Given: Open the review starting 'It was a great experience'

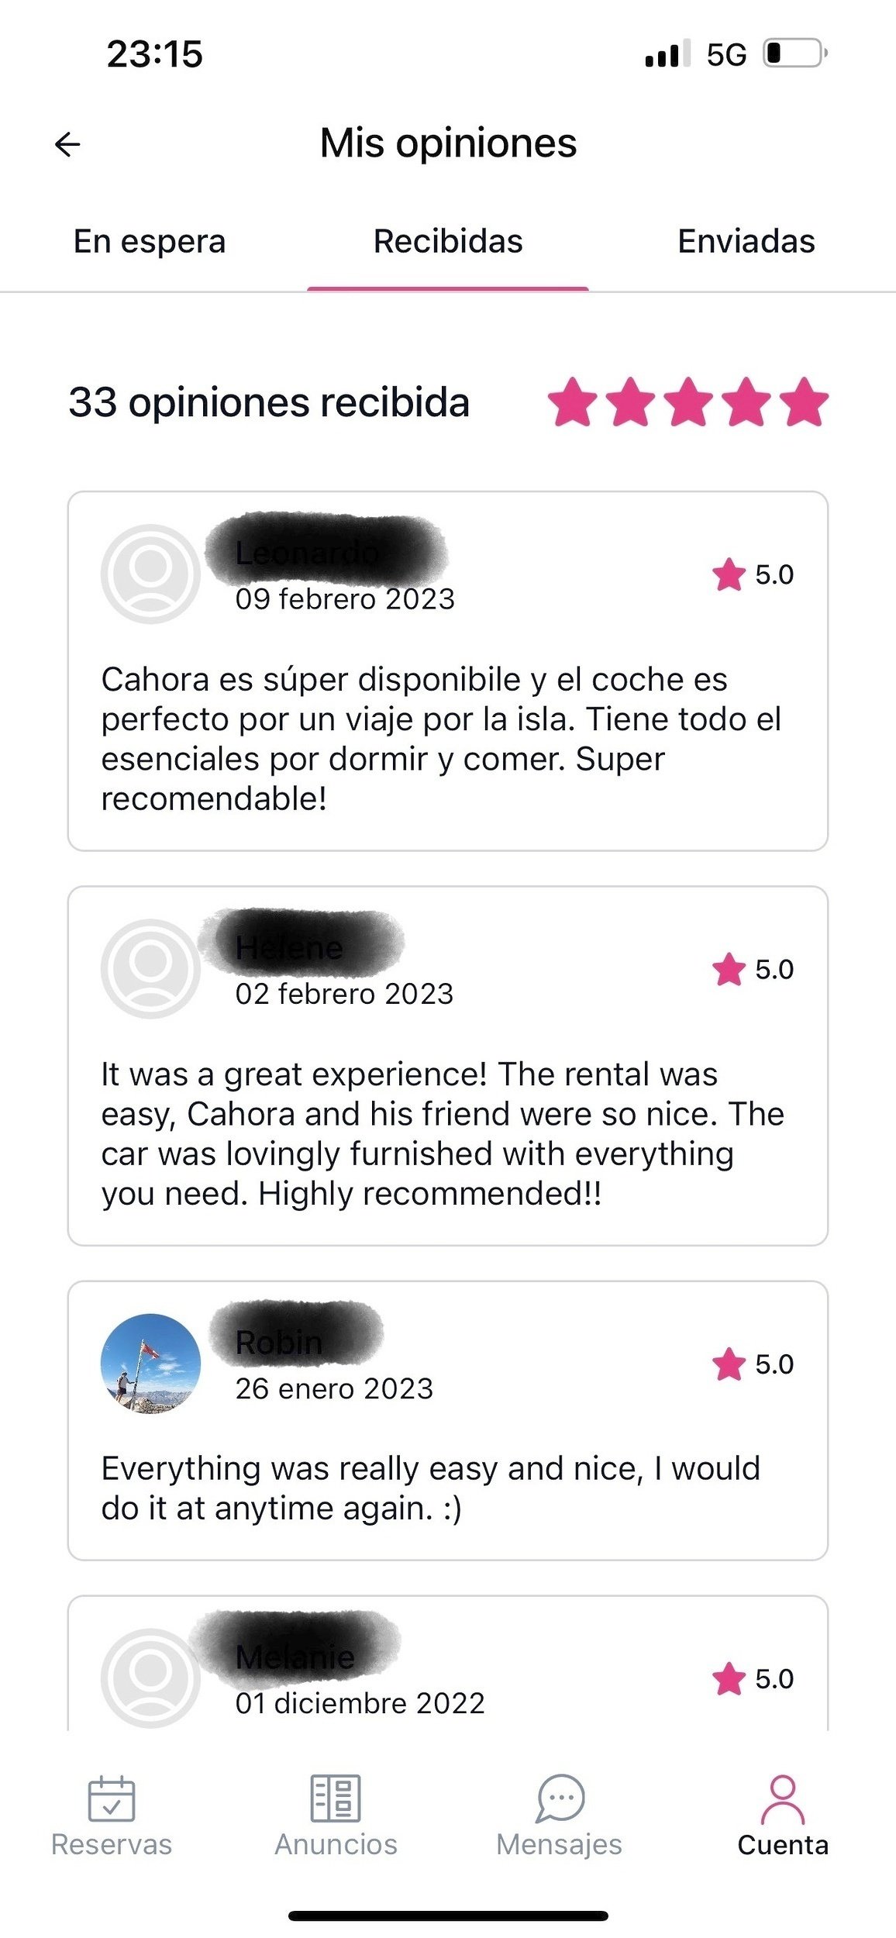Looking at the screenshot, I should point(447,1132).
